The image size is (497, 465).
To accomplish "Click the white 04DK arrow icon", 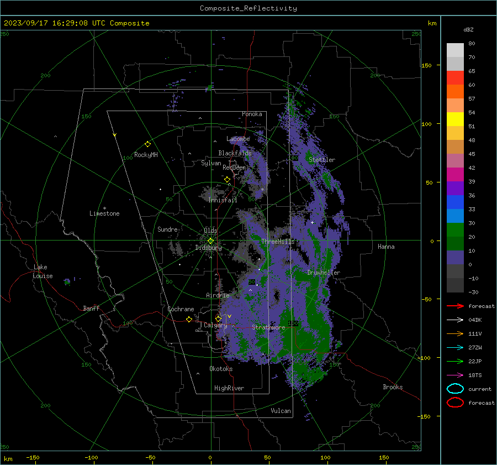I will tap(455, 320).
